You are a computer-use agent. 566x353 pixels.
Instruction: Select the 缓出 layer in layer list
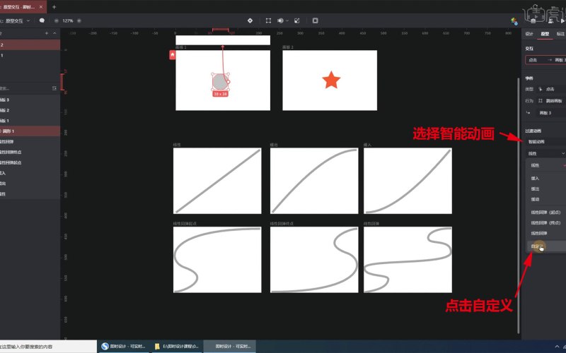tap(30, 184)
